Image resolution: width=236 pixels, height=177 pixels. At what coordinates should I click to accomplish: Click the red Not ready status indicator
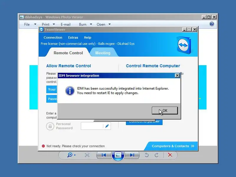[x=43, y=146]
